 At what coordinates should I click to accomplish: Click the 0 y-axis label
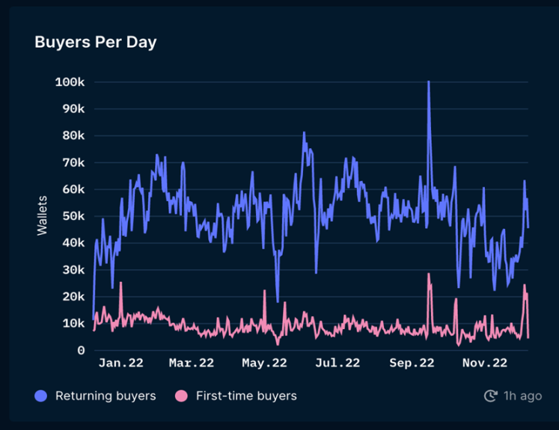click(81, 350)
